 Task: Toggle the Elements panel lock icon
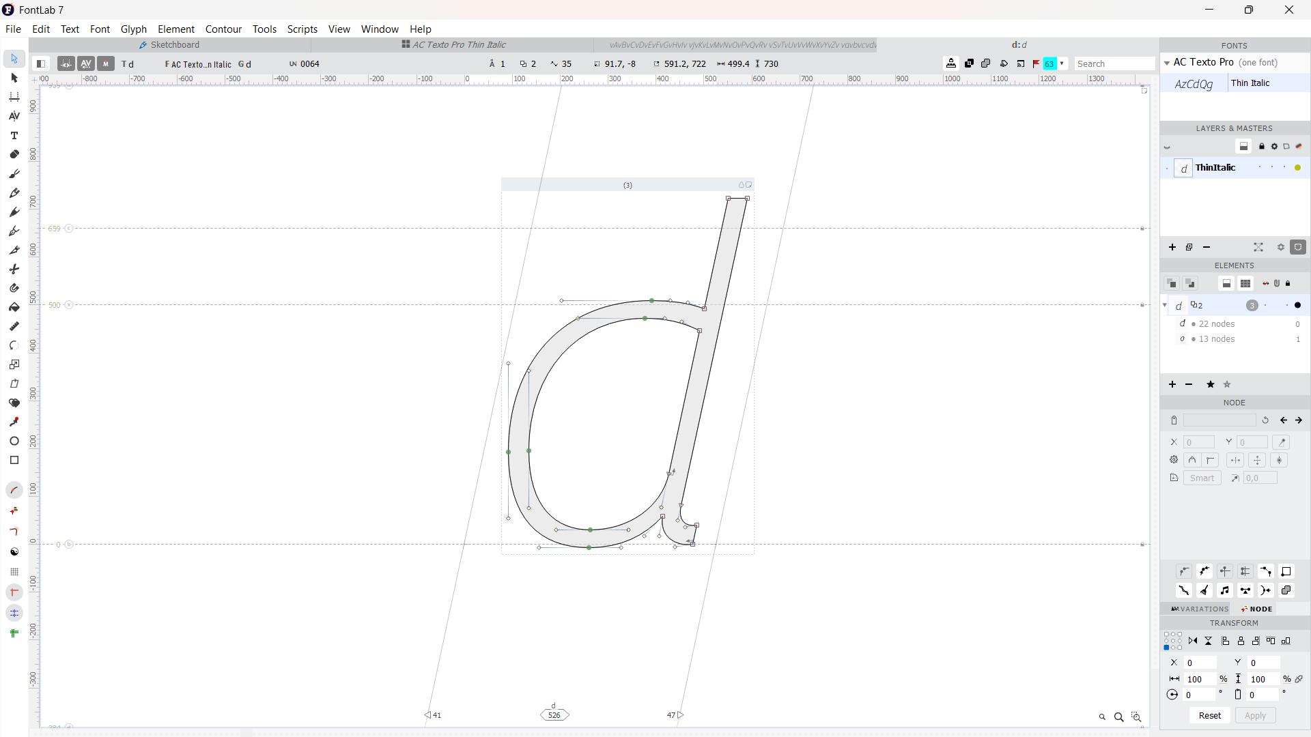(x=1288, y=283)
